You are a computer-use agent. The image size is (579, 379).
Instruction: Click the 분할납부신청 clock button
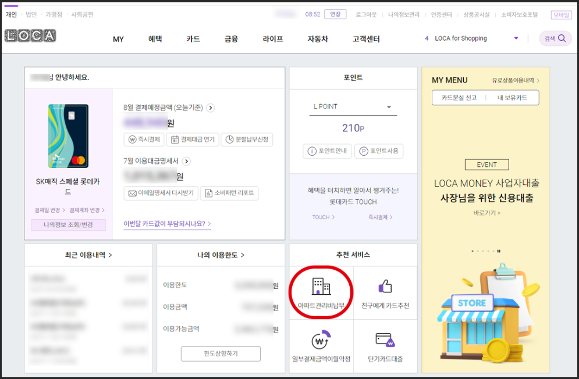247,140
